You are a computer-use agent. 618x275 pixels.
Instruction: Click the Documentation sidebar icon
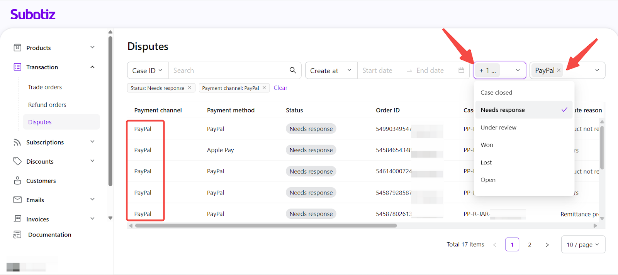pyautogui.click(x=17, y=235)
